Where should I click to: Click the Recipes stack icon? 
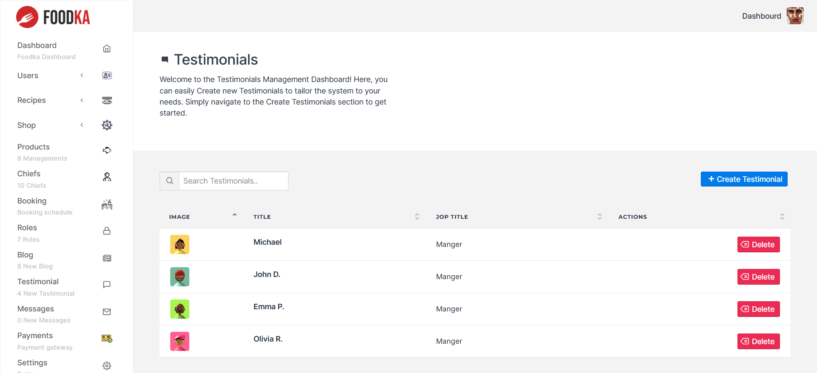(x=107, y=100)
